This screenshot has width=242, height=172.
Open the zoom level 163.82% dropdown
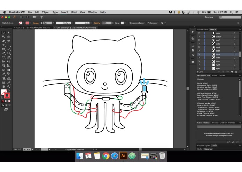[33, 149]
